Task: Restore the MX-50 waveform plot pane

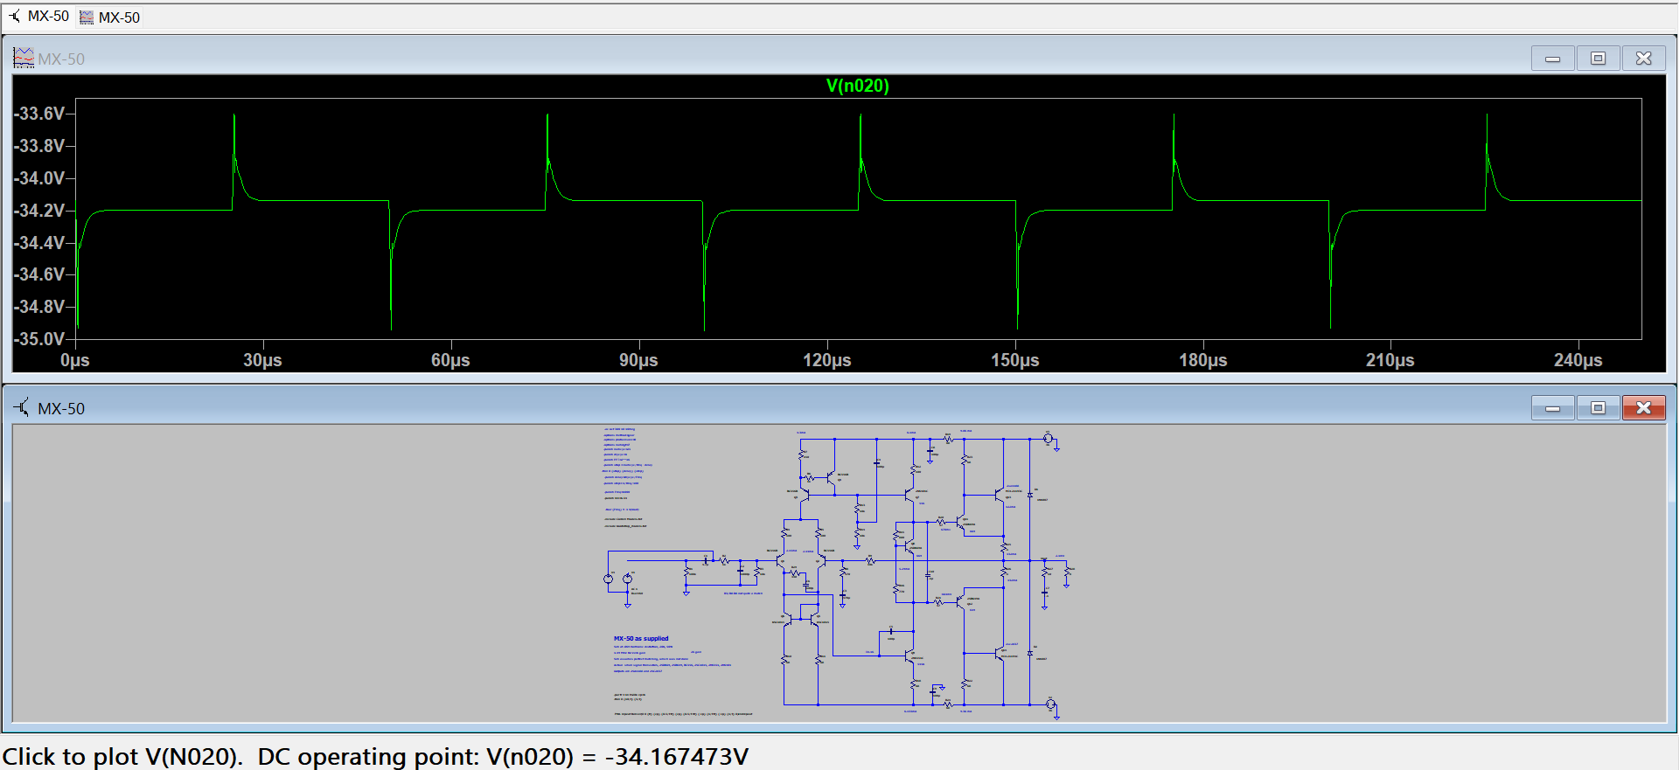Action: pyautogui.click(x=1599, y=59)
